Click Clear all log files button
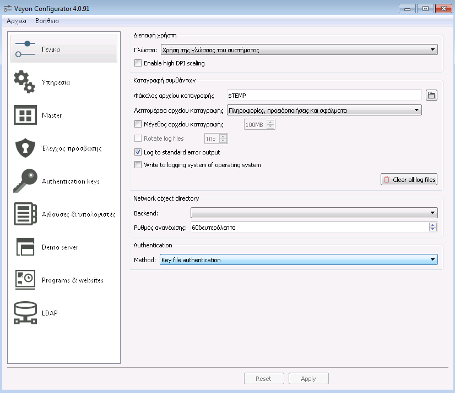This screenshot has height=393, width=455. coord(409,180)
